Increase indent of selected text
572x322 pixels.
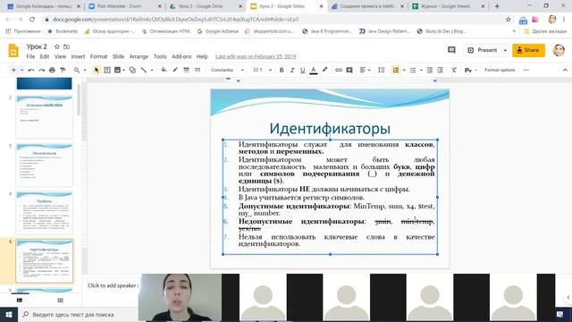[x=441, y=70]
